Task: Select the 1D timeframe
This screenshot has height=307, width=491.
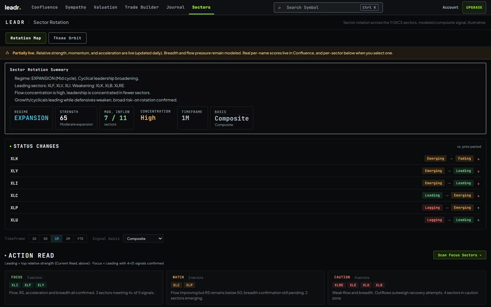Action: (34, 239)
